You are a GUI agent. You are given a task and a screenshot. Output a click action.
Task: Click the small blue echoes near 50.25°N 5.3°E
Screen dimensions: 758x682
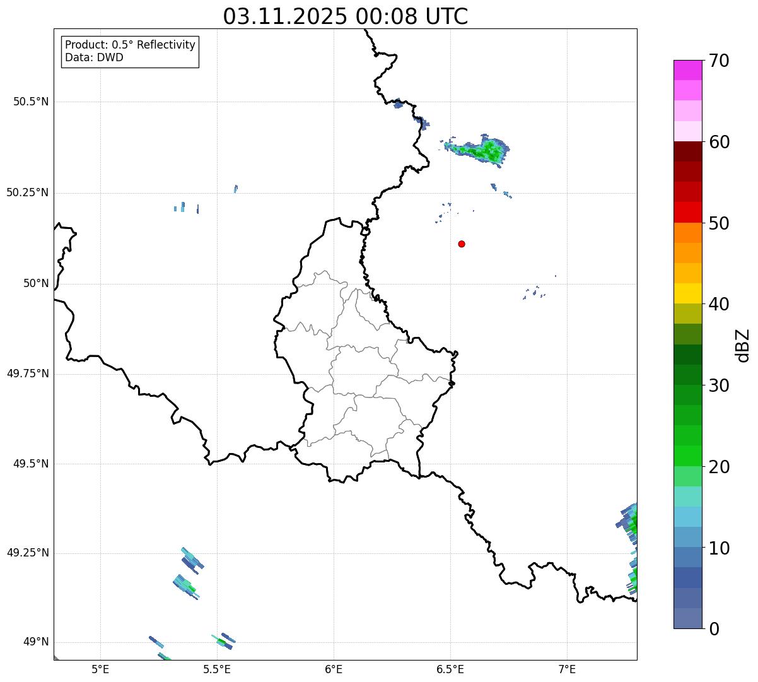(186, 207)
